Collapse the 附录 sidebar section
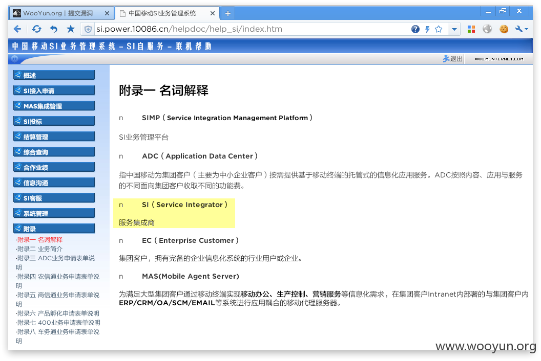This screenshot has height=361, width=541. [54, 229]
